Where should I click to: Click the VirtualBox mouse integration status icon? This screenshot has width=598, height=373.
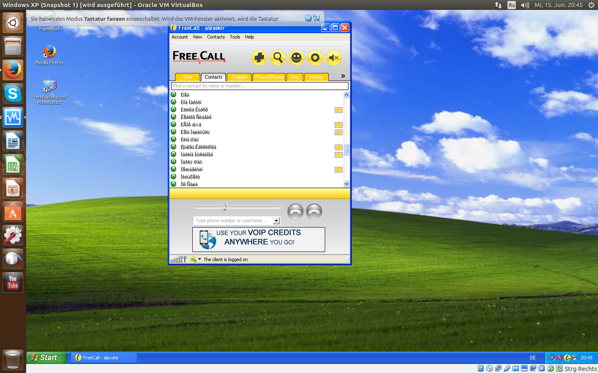551,368
